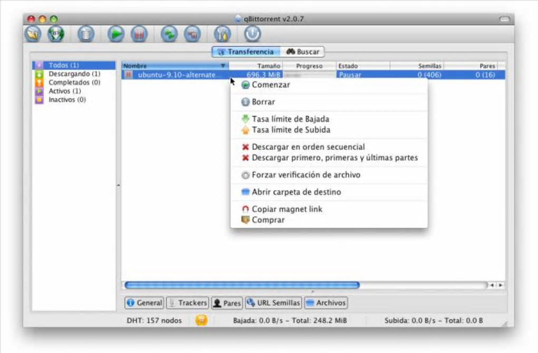The height and width of the screenshot is (353, 538).
Task: Click seeds cell 0 (406)
Action: coord(429,75)
